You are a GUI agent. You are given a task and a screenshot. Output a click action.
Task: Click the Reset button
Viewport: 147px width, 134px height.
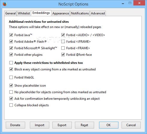pos(84,125)
